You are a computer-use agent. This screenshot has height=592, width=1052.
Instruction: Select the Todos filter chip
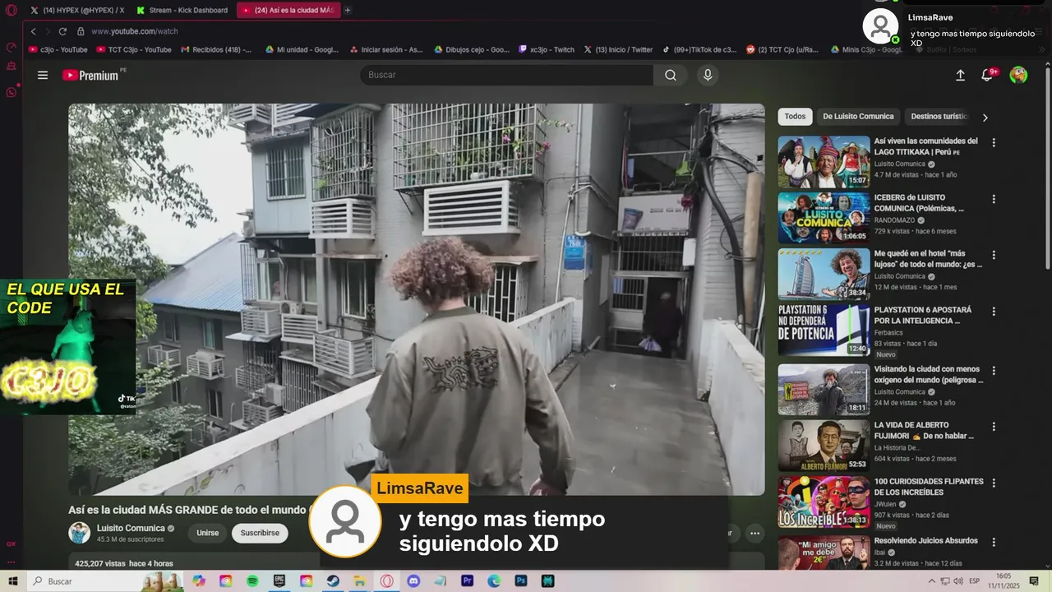[x=795, y=117]
